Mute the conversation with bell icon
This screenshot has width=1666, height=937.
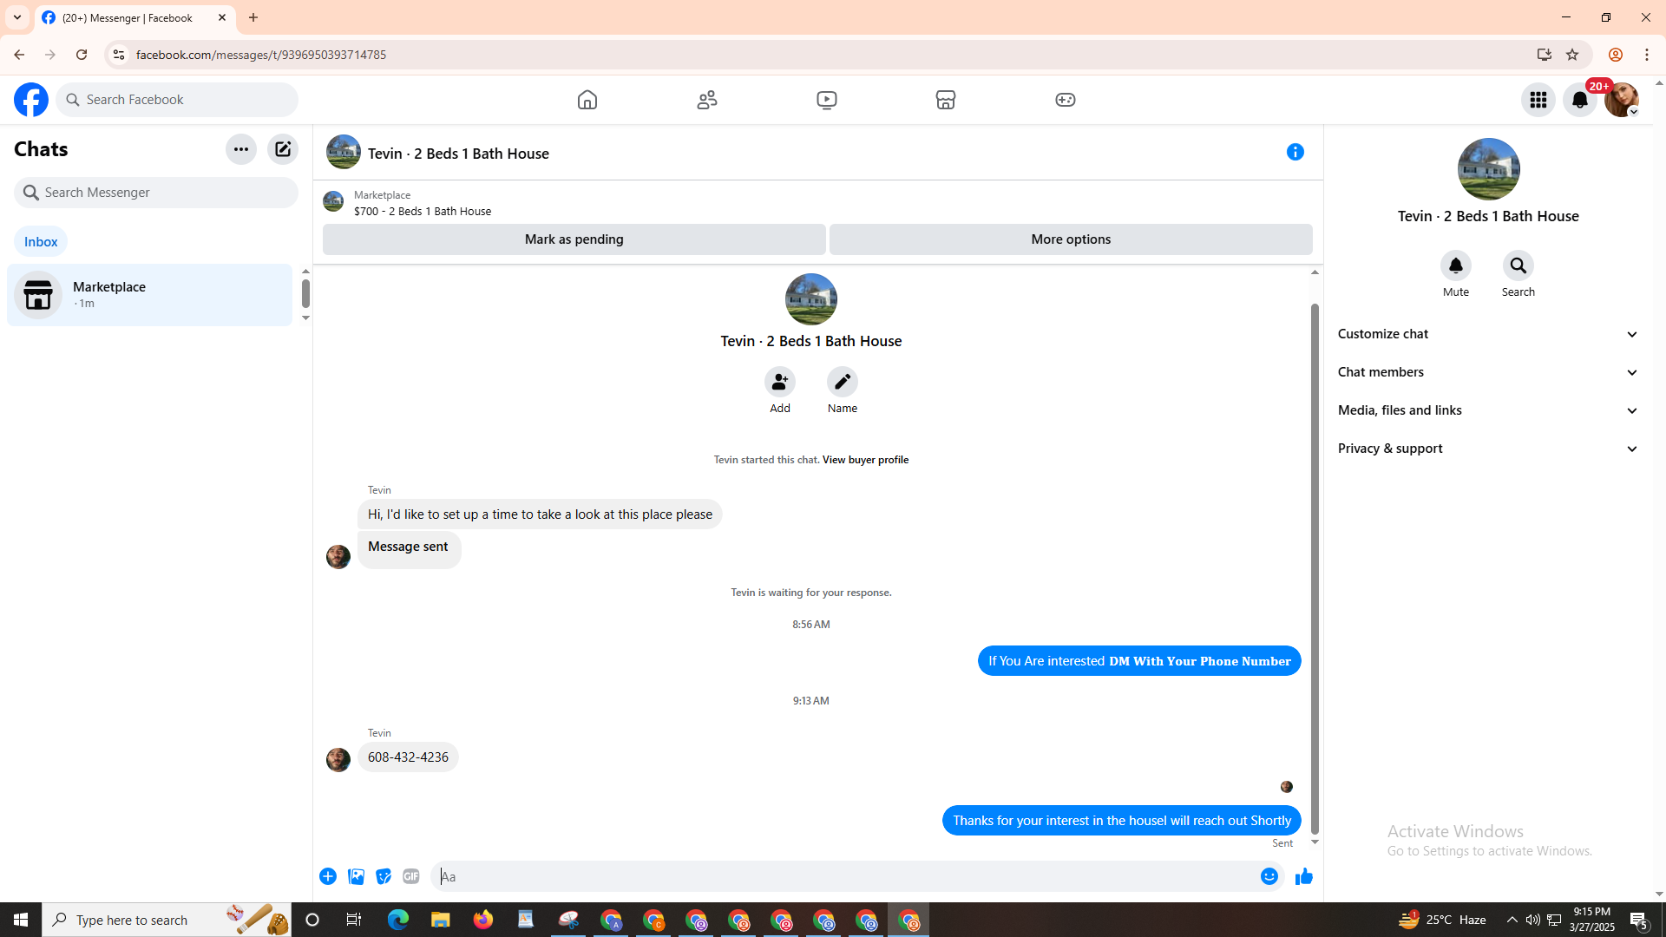[x=1456, y=265]
